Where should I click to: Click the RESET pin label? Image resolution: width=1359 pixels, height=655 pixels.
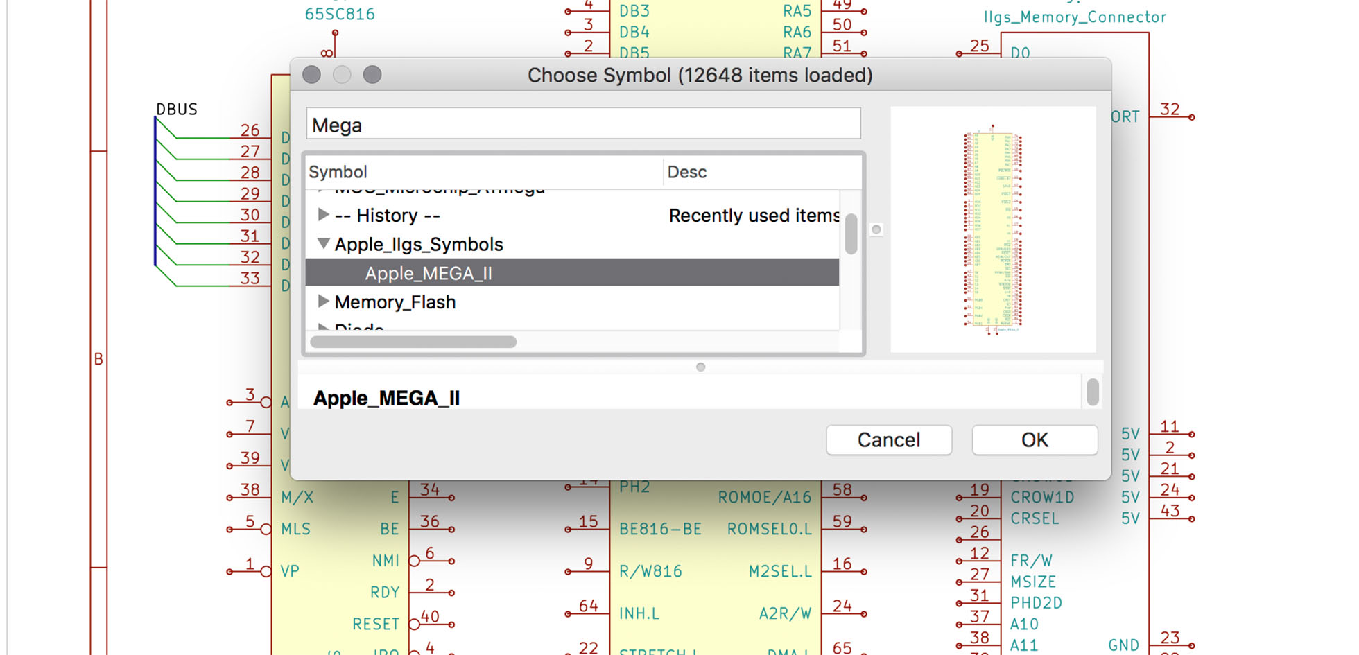click(376, 624)
